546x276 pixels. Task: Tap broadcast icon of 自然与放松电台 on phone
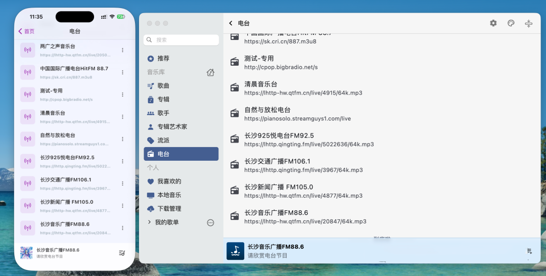(x=27, y=139)
